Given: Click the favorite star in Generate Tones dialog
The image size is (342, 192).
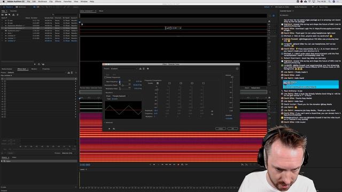Looking at the screenshot, I should click(x=148, y=69).
